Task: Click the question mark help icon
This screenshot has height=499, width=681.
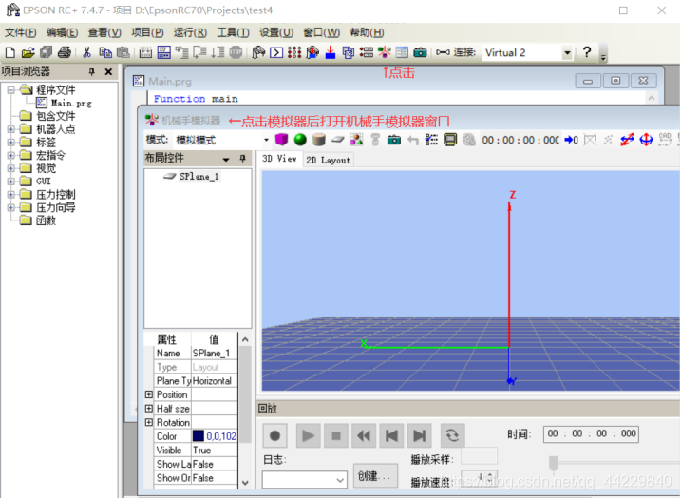Action: point(587,52)
